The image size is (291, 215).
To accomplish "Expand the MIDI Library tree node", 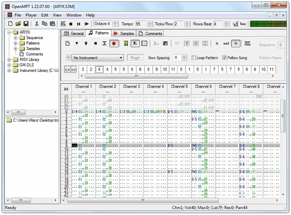I will [x=9, y=60].
